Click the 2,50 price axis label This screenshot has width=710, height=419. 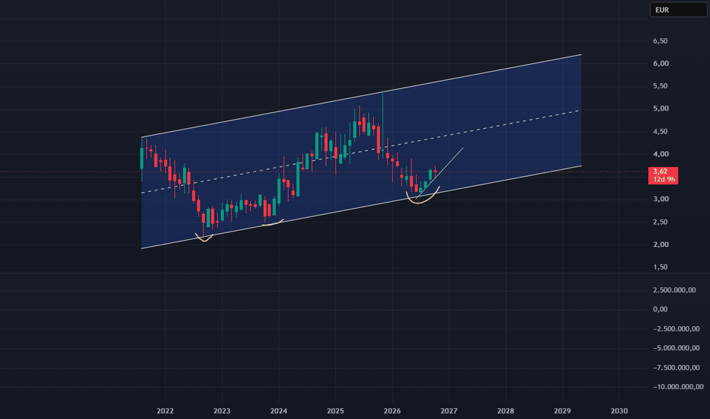pos(660,222)
